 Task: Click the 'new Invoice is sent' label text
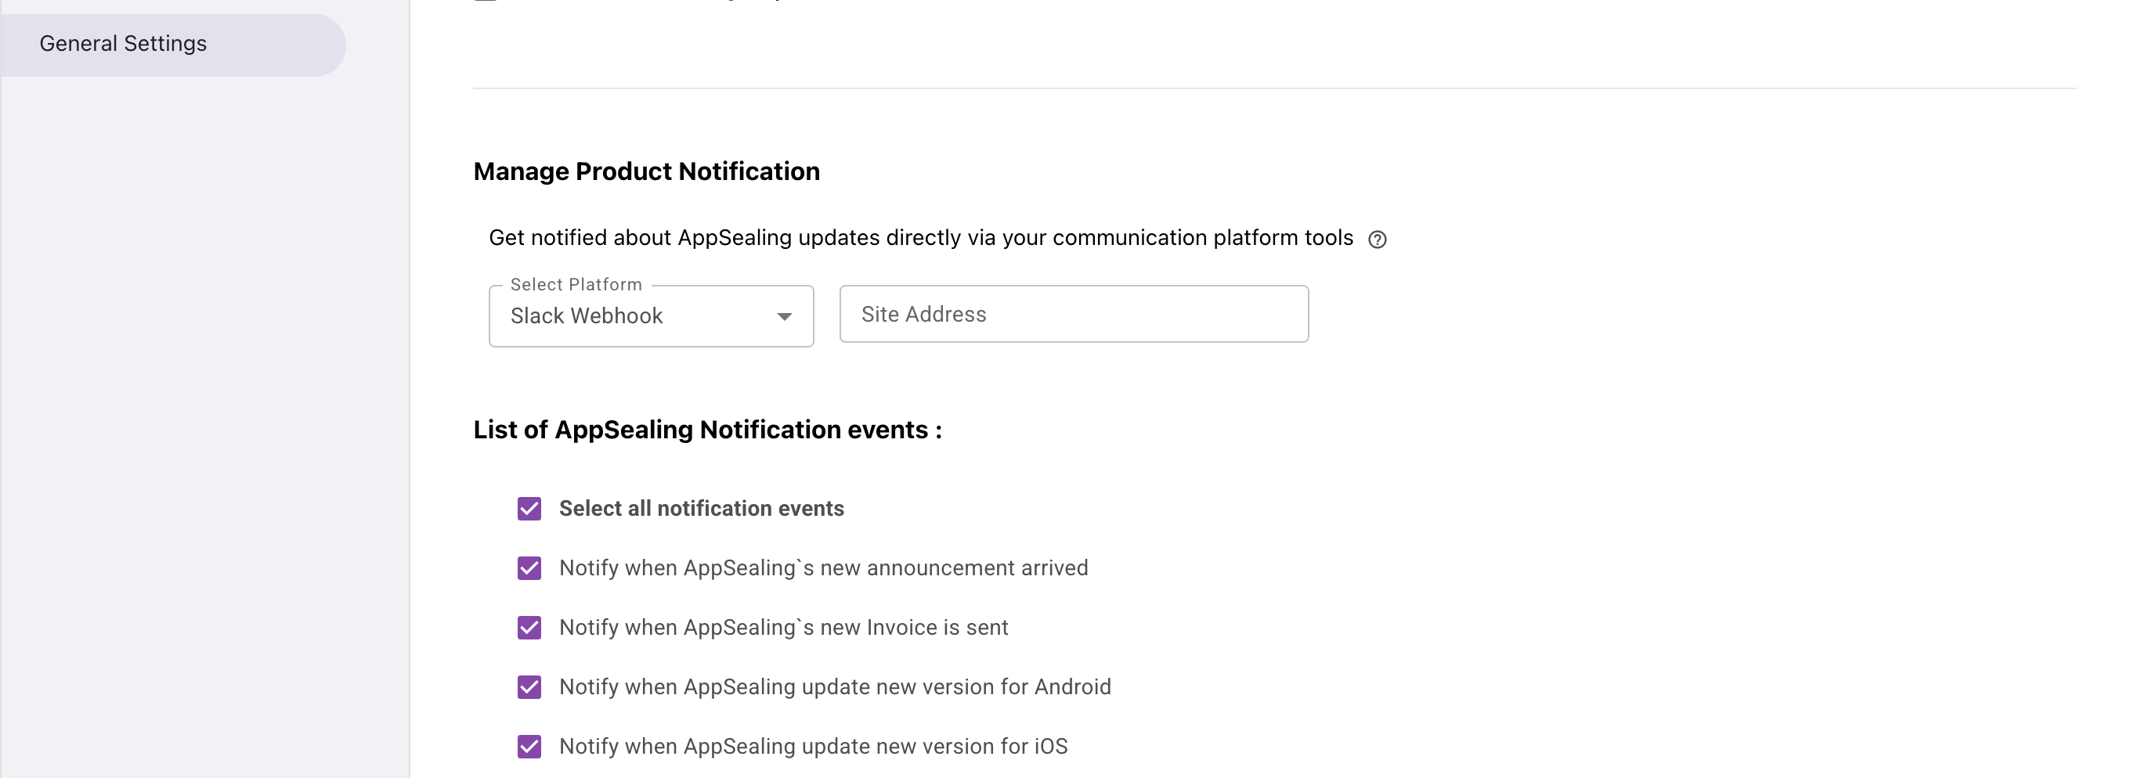[x=782, y=628]
